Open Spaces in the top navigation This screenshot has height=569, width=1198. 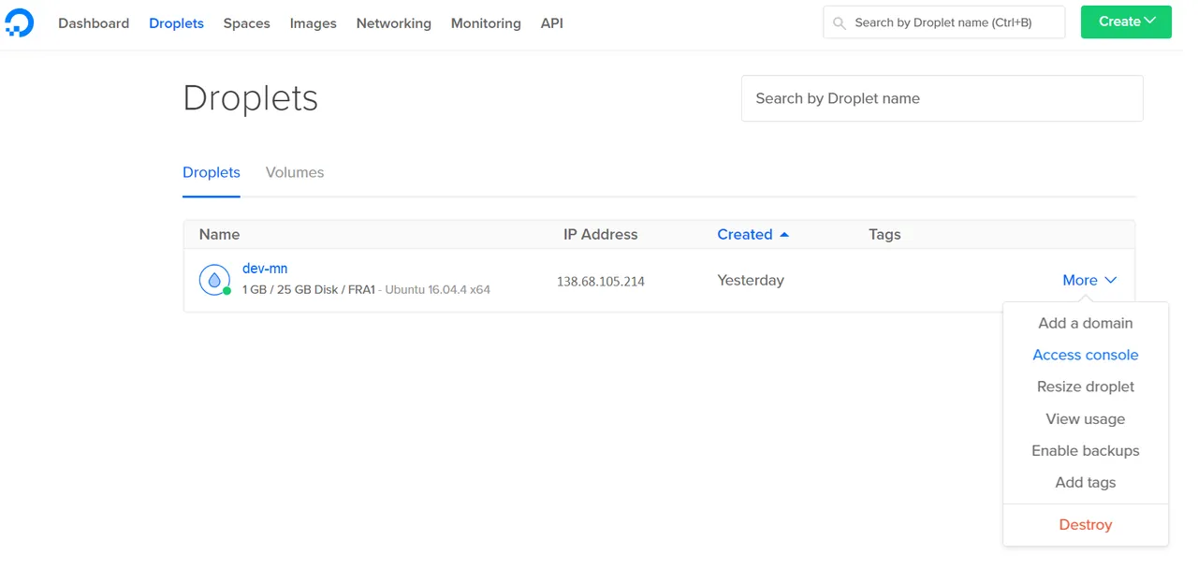[x=247, y=23]
